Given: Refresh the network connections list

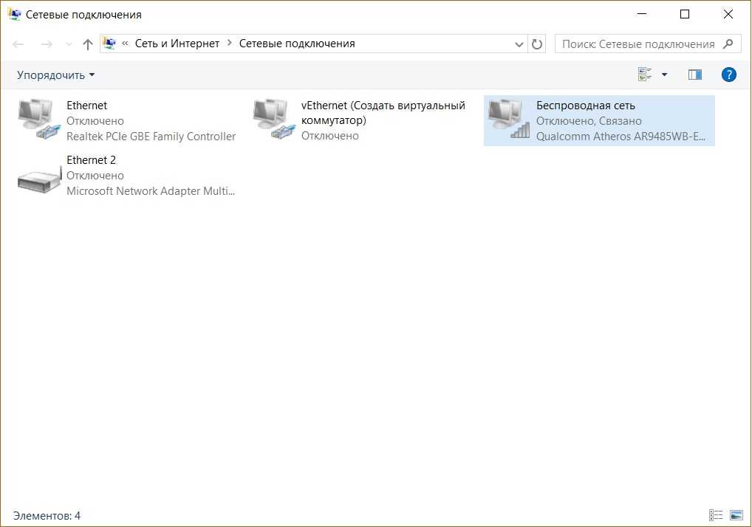Looking at the screenshot, I should 537,44.
